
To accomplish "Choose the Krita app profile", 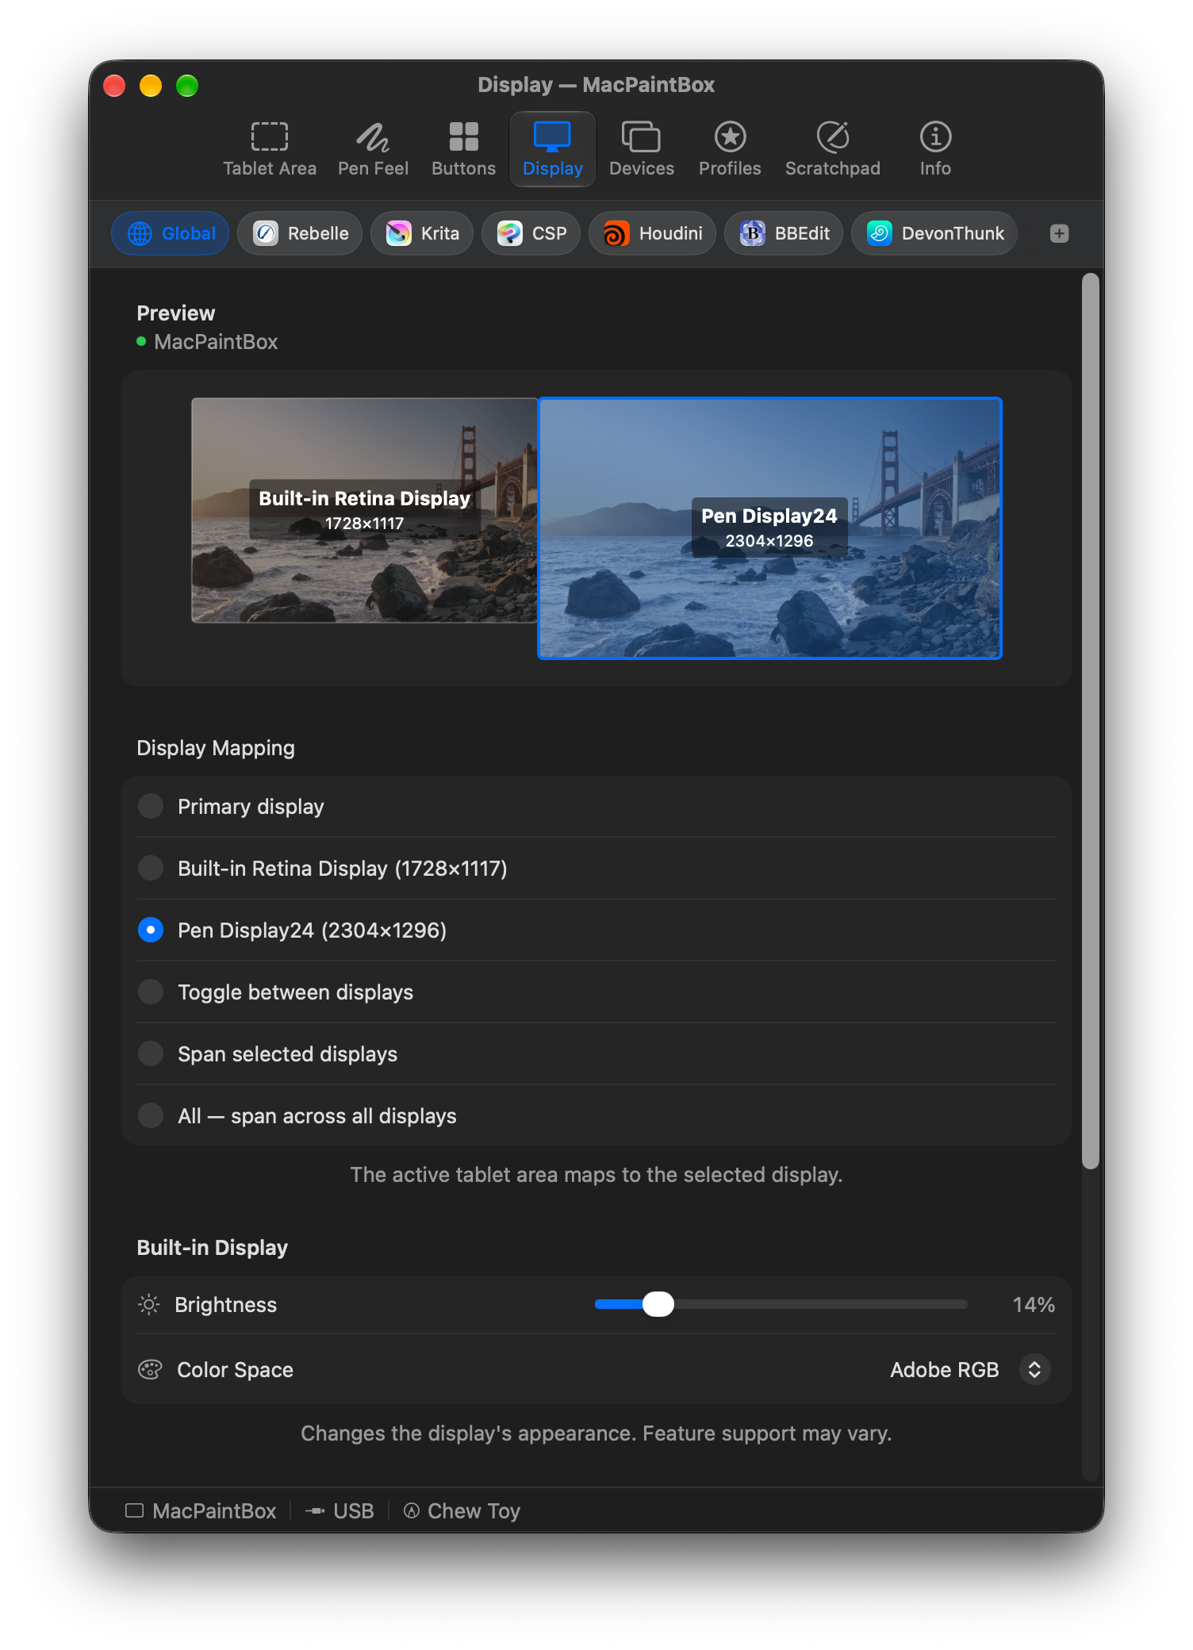I will [x=422, y=233].
